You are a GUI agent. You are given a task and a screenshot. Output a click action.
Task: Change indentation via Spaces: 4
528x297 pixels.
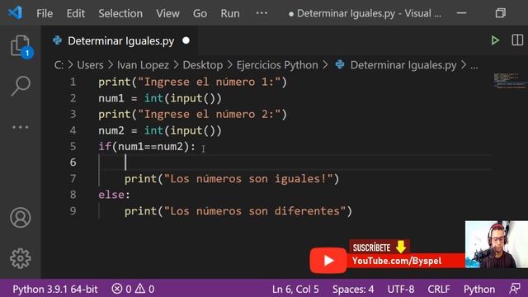pos(353,289)
